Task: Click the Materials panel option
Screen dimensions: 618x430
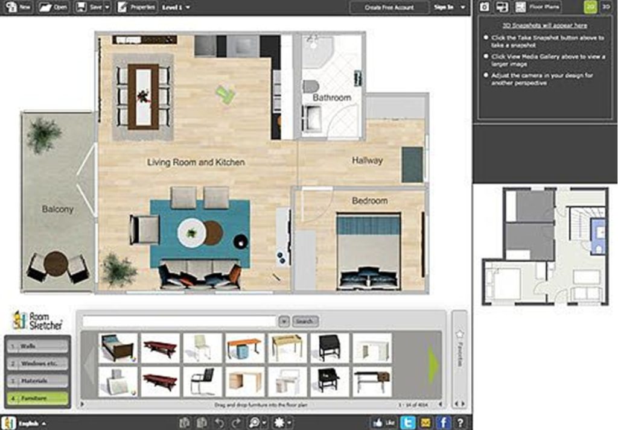Action: pyautogui.click(x=36, y=380)
